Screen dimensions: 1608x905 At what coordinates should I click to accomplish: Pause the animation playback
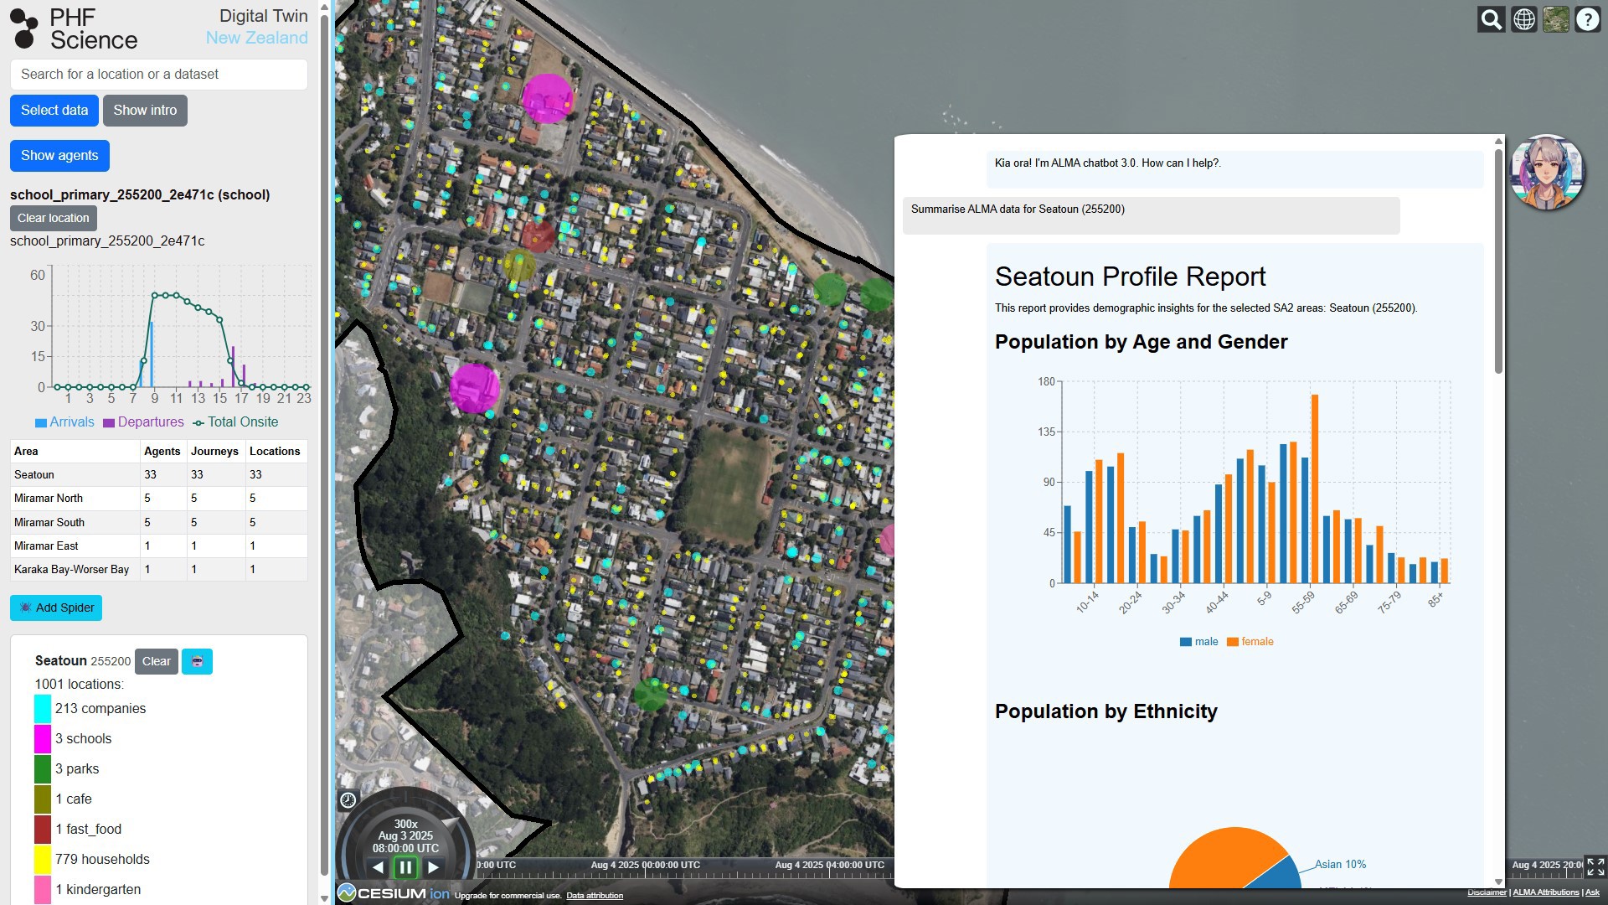[x=405, y=867]
